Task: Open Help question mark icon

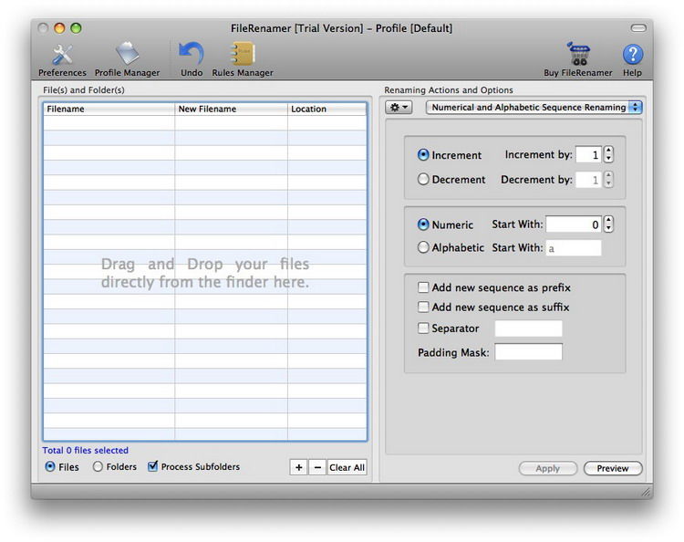Action: pos(632,55)
